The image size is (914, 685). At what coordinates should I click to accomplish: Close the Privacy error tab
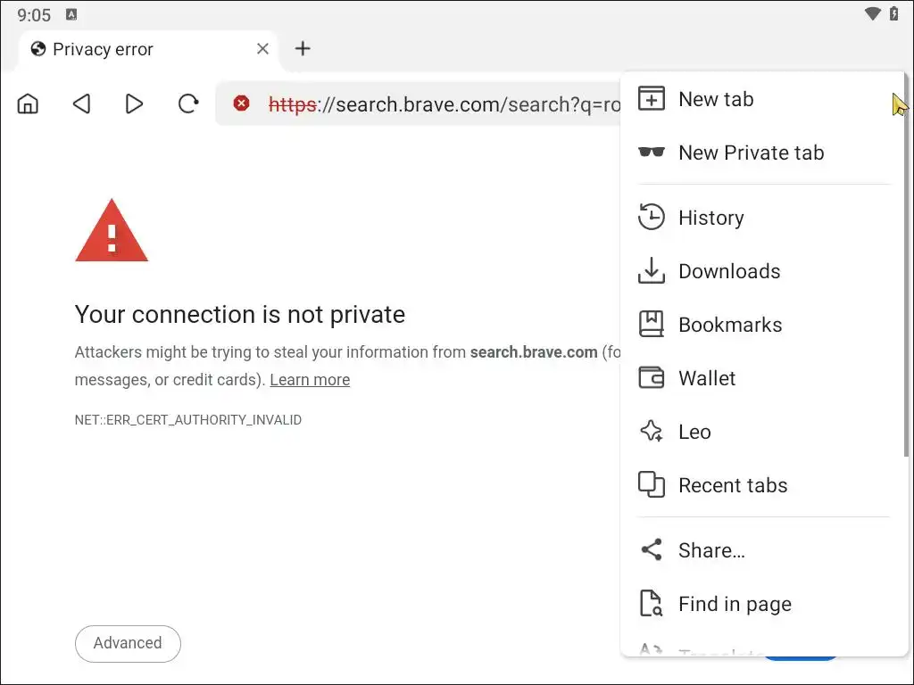coord(263,49)
